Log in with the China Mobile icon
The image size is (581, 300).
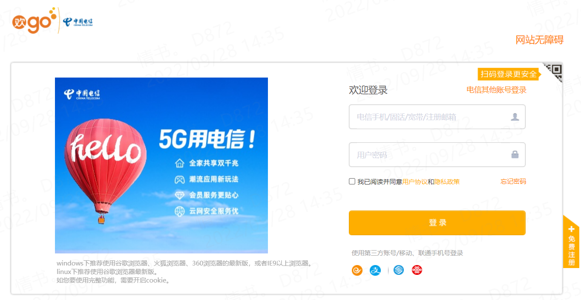[399, 270]
